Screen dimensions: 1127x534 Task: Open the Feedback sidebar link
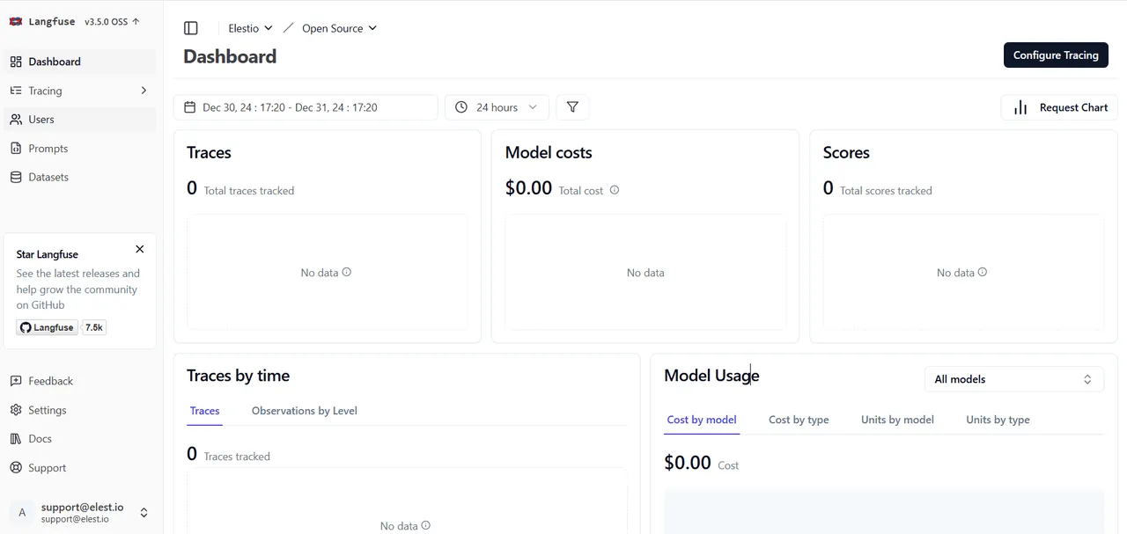81,381
